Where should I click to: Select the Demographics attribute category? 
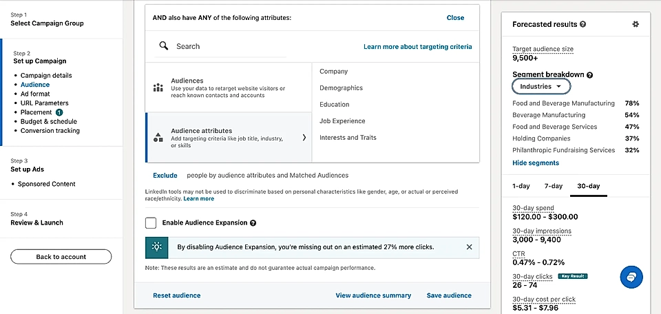tap(341, 87)
